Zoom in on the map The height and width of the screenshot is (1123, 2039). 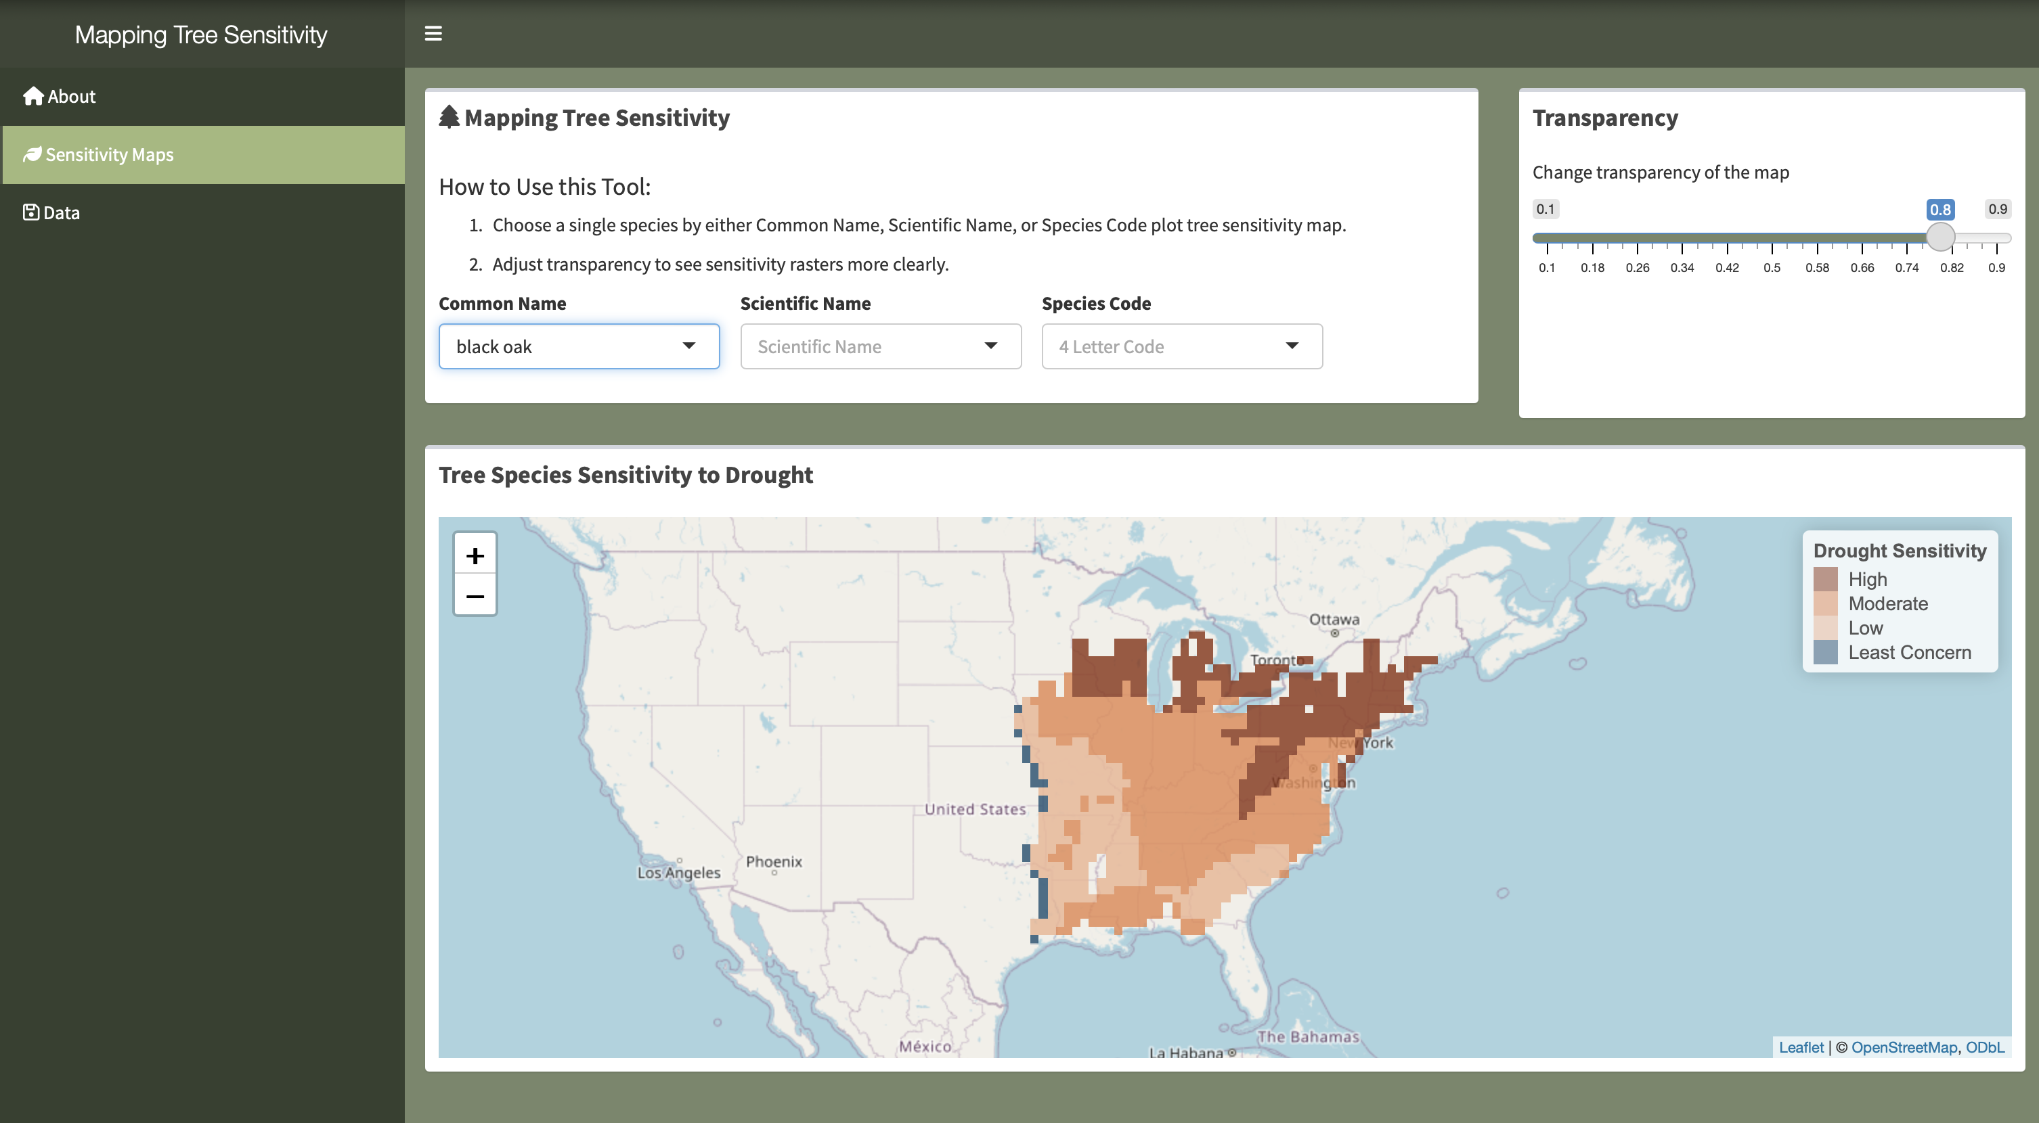coord(475,555)
